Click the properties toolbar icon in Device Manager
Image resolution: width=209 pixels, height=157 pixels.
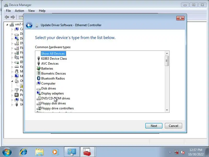21,17
